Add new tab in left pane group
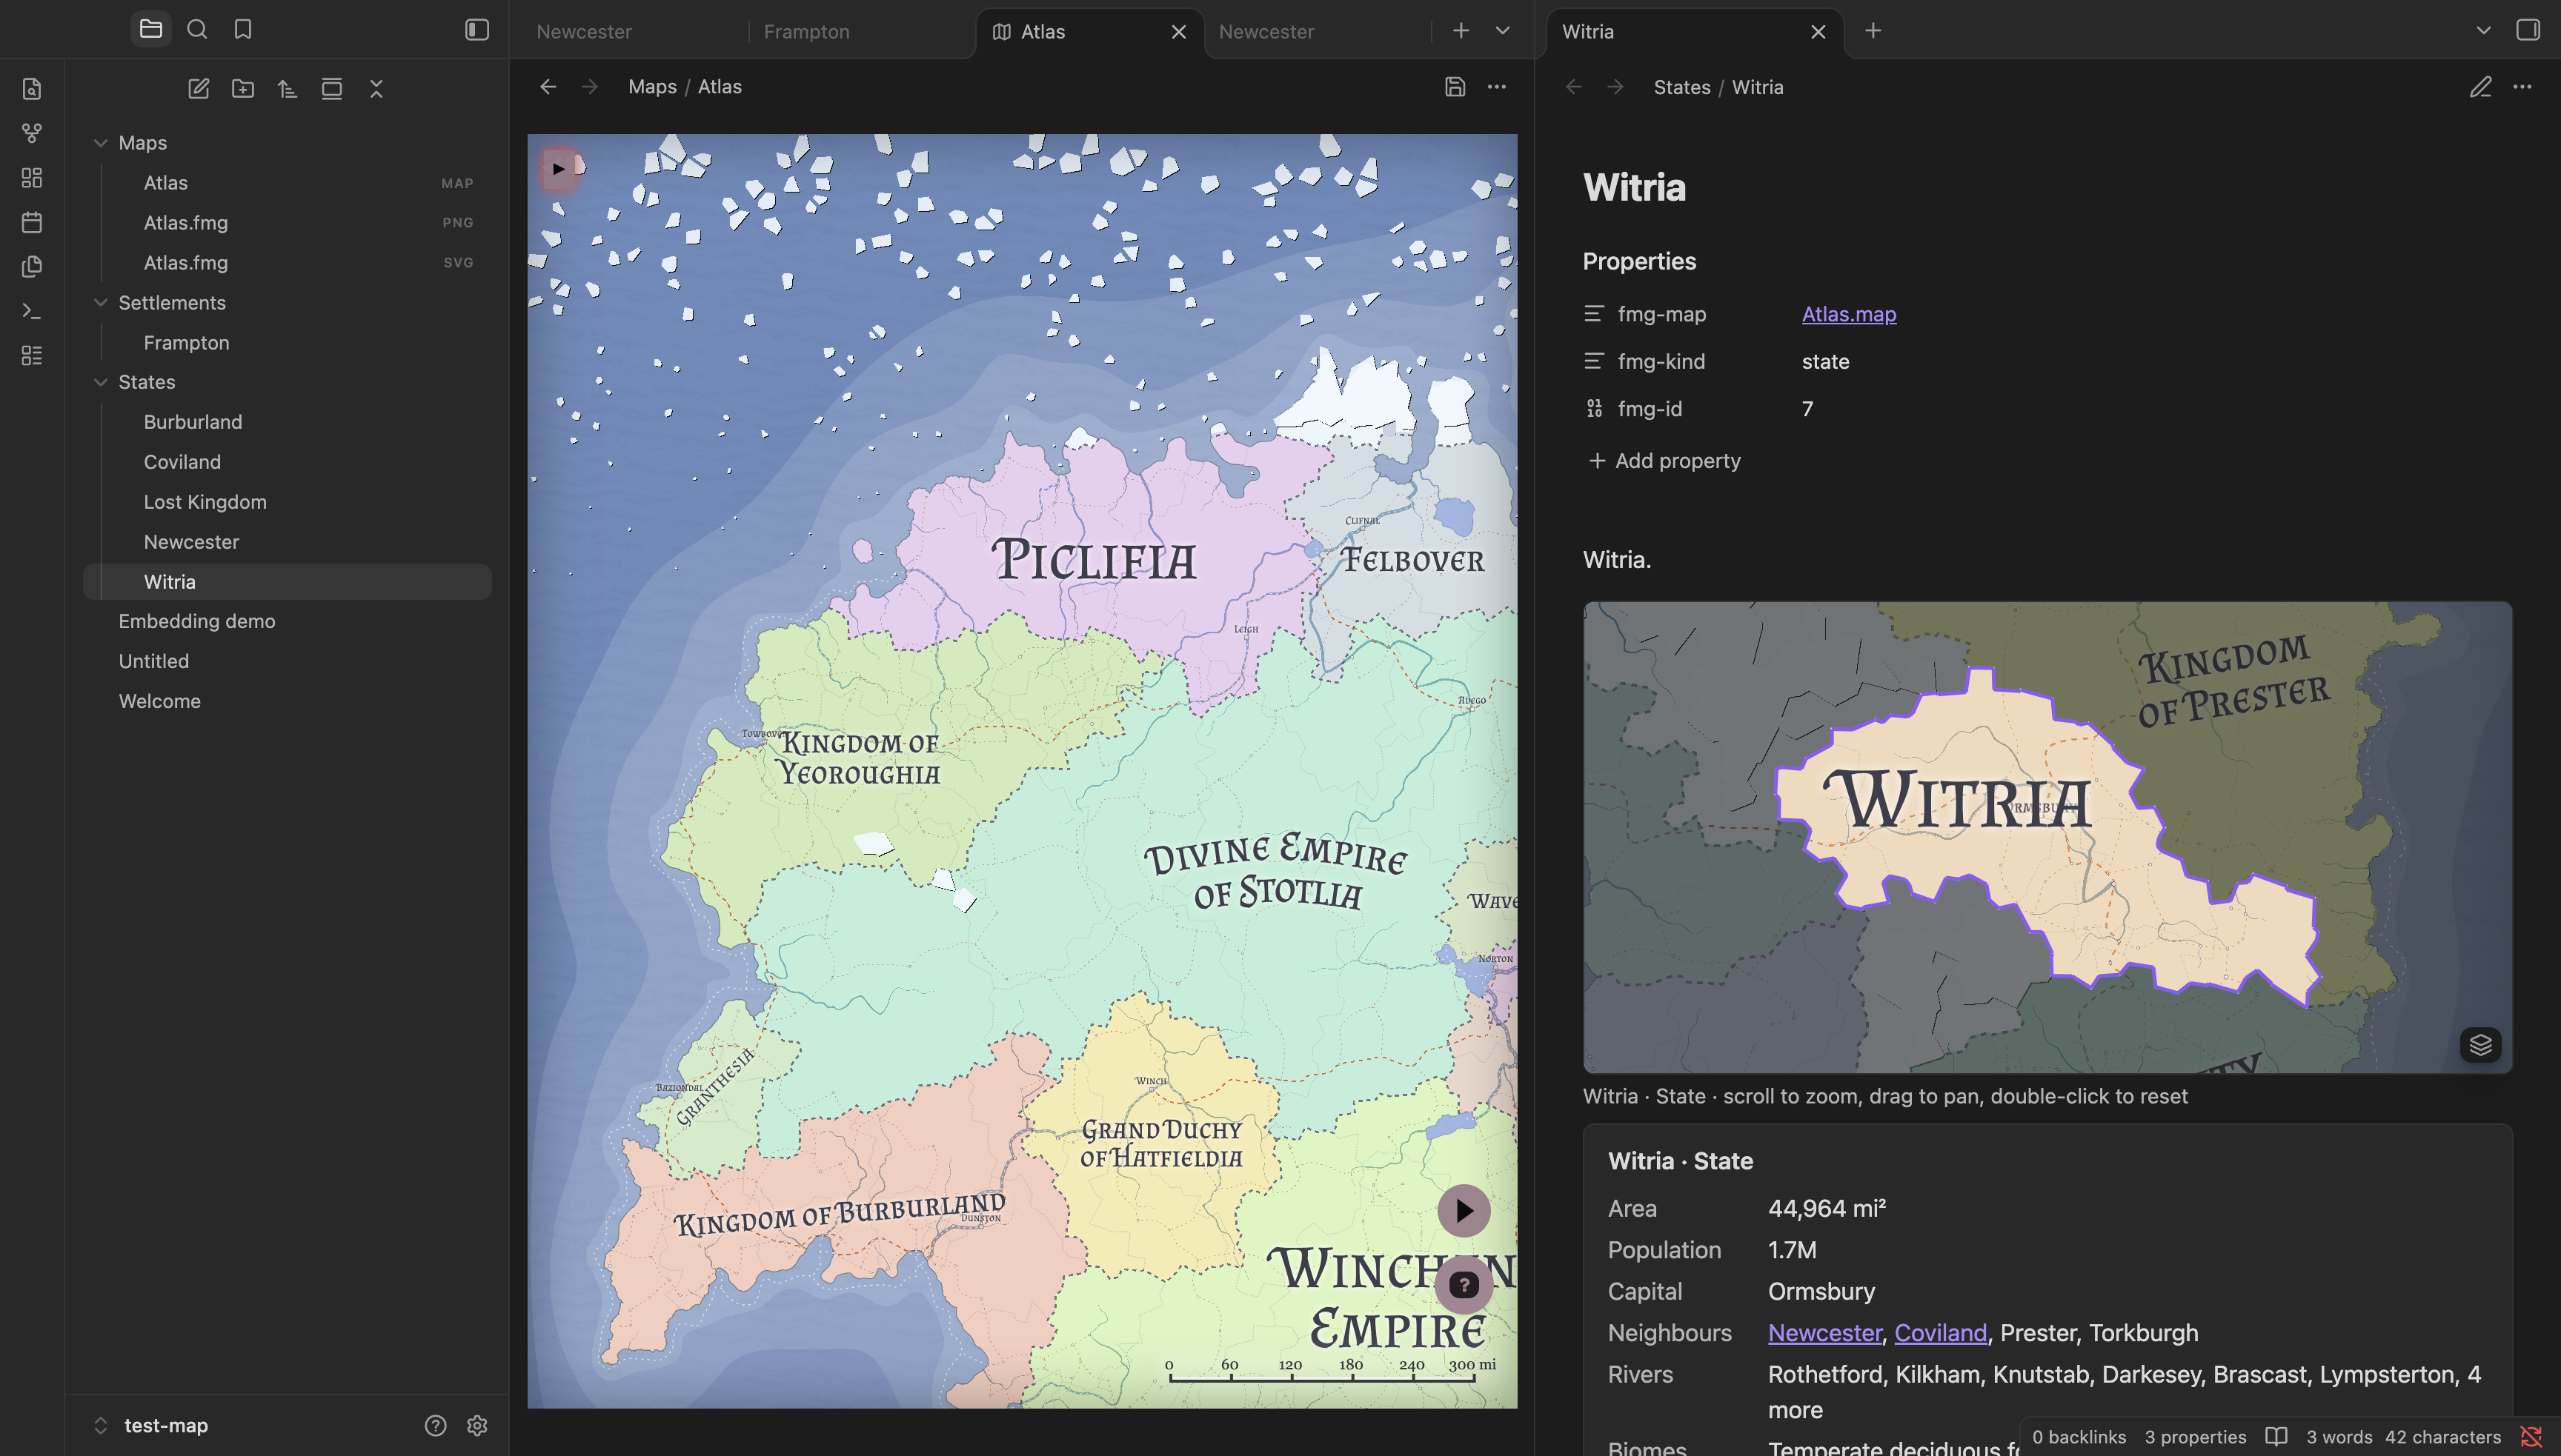 point(1461,31)
